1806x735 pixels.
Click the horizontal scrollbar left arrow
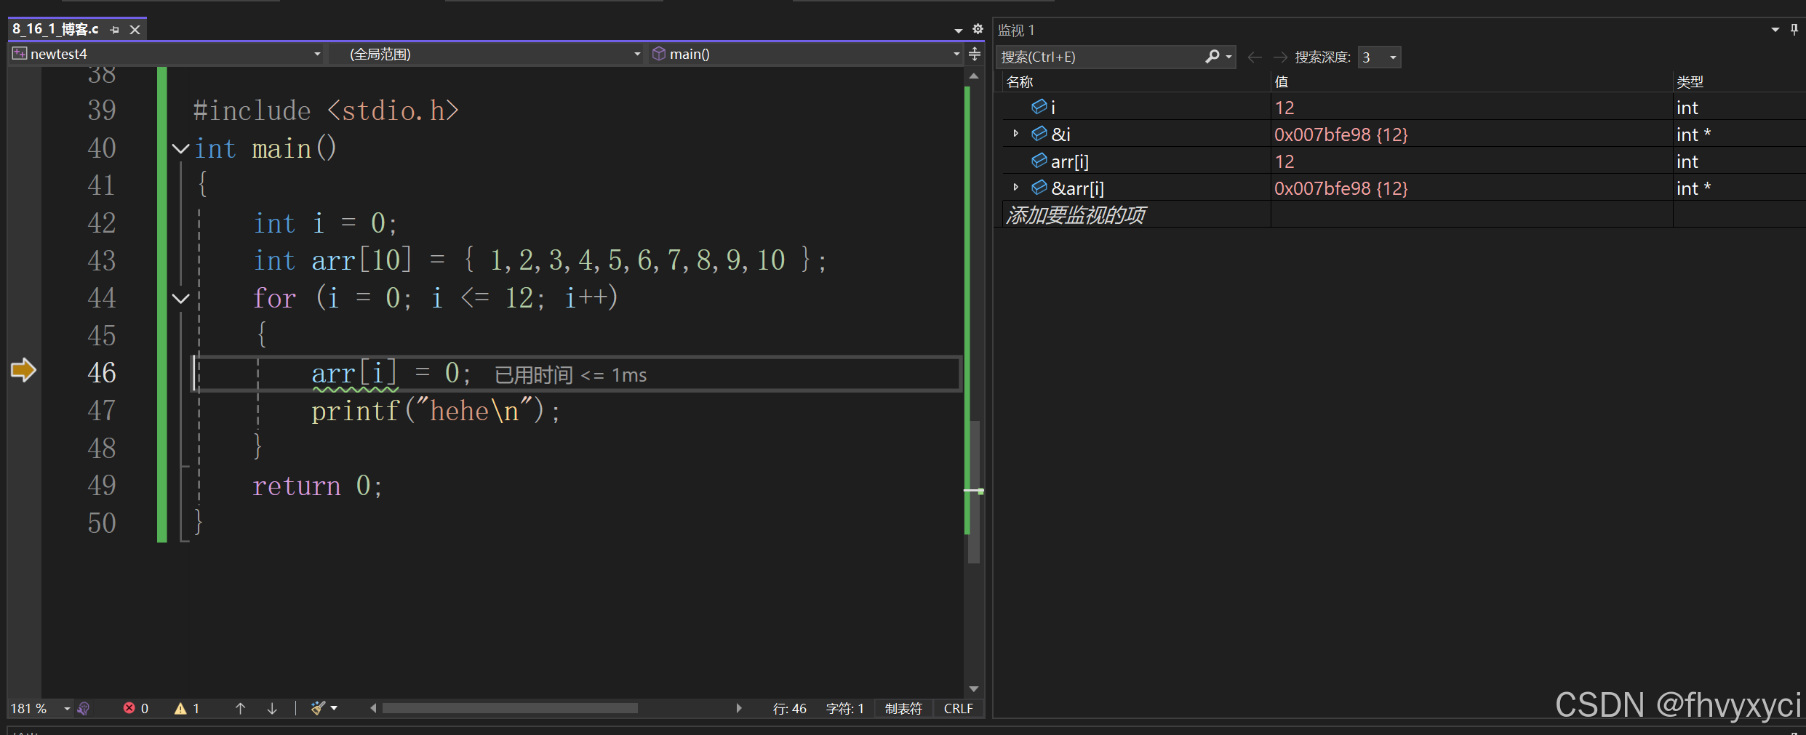(x=373, y=708)
